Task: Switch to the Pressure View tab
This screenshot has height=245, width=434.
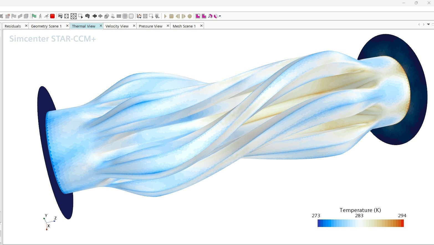Action: click(150, 26)
